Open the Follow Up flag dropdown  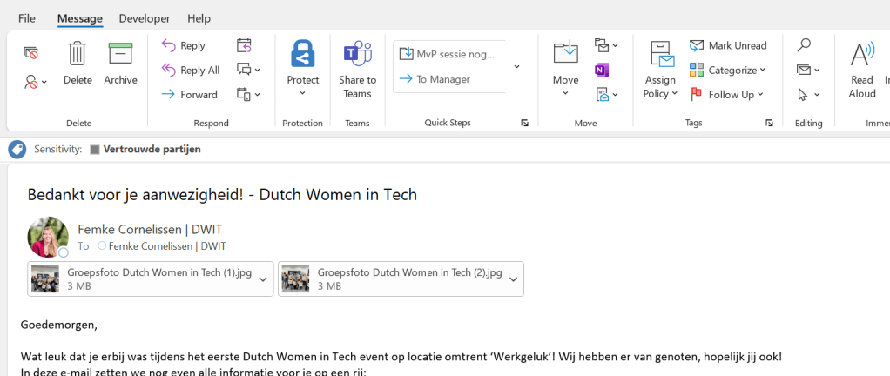tap(760, 95)
